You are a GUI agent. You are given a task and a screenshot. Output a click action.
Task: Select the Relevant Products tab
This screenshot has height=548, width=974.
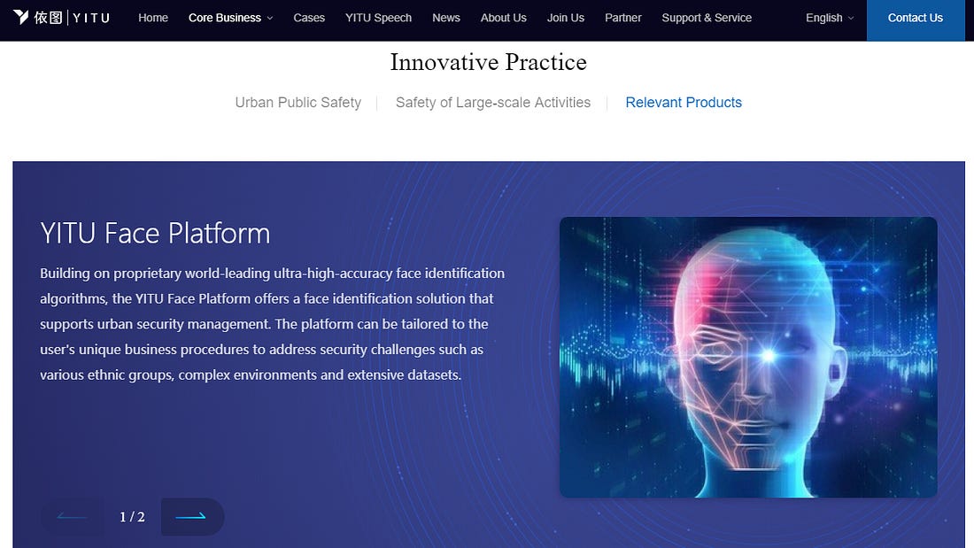pyautogui.click(x=684, y=103)
